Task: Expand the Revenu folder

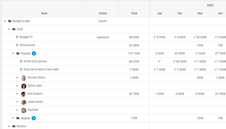Action: (9, 126)
